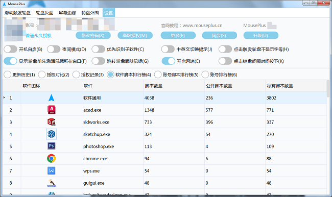This screenshot has height=197, width=332.
Task: Open the 设置 tab
Action: [109, 13]
